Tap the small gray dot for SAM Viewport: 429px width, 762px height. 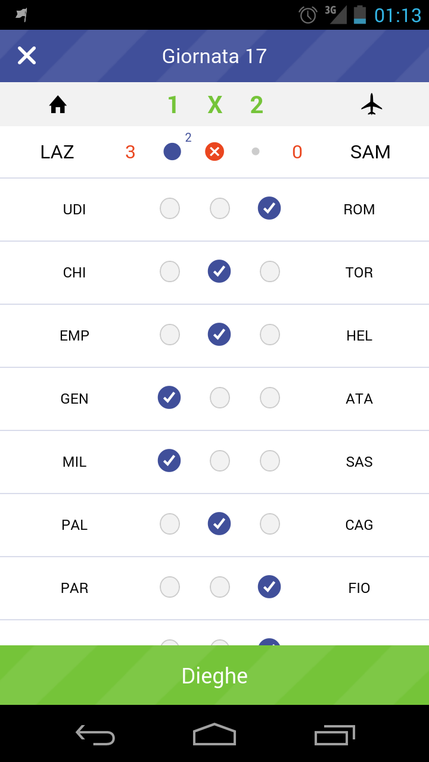pyautogui.click(x=256, y=151)
